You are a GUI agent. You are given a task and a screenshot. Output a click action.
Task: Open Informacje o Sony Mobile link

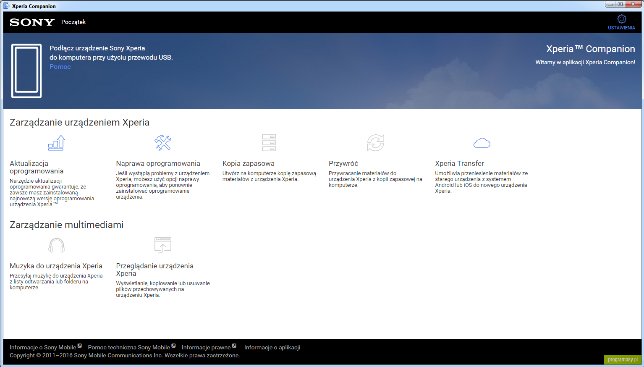click(x=43, y=347)
